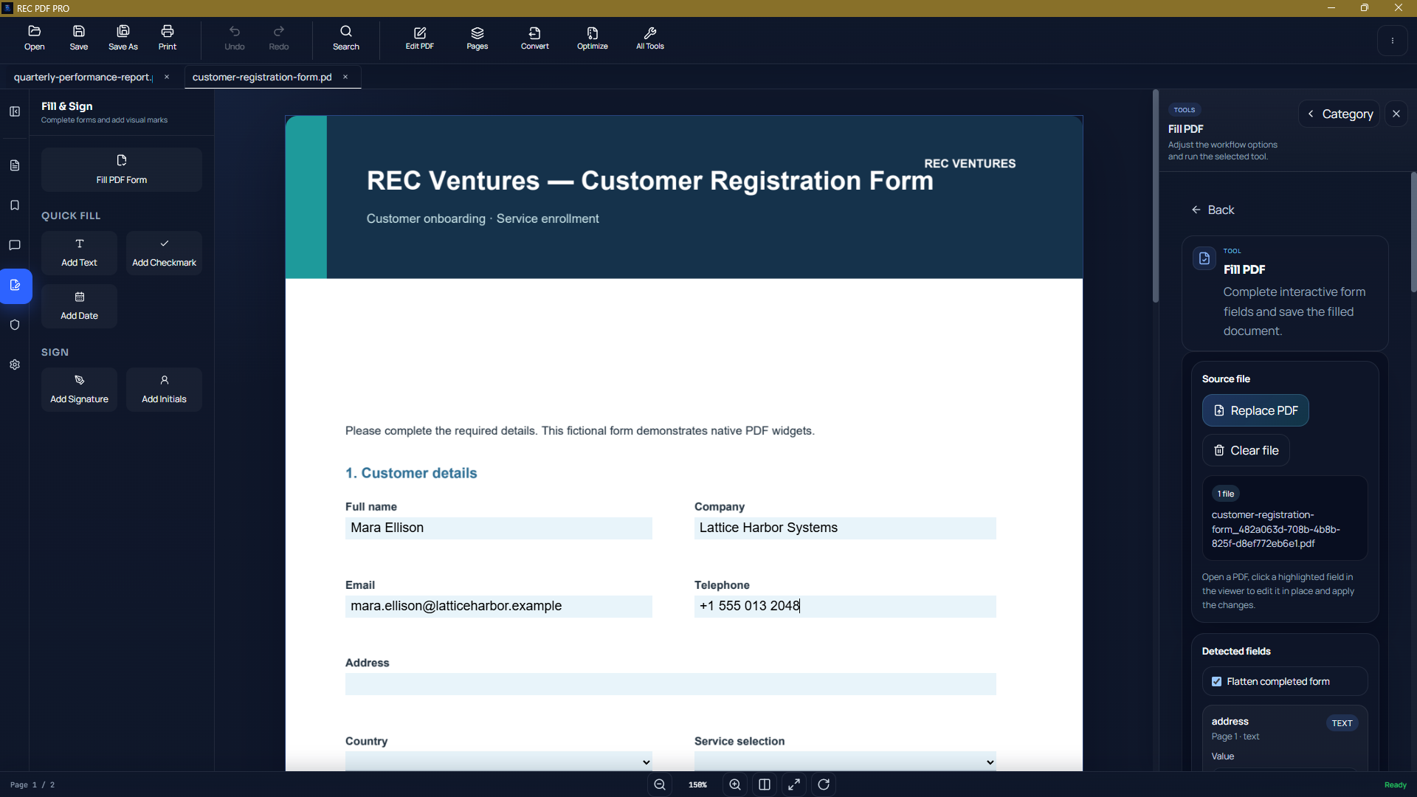Select the customer-registration-form tab
Screen dimensions: 1417x797
pos(262,77)
